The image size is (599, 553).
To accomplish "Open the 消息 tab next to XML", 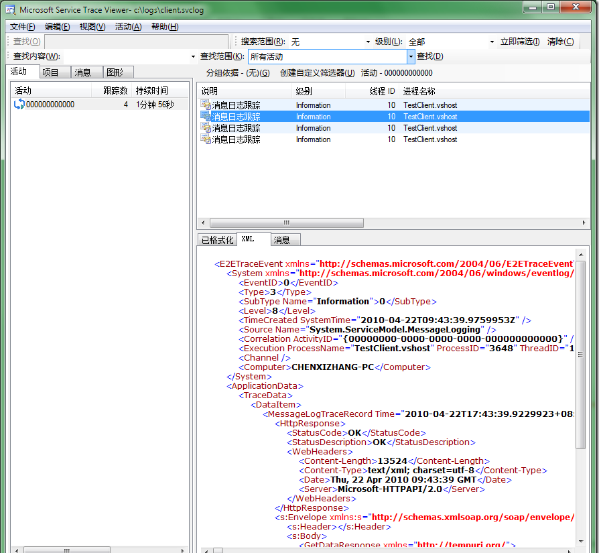I will tap(285, 239).
